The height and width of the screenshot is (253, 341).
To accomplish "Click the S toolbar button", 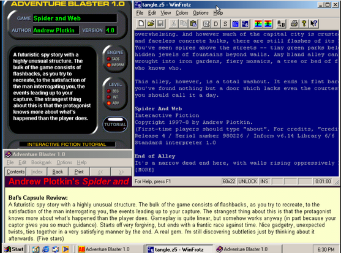I will point(225,23).
